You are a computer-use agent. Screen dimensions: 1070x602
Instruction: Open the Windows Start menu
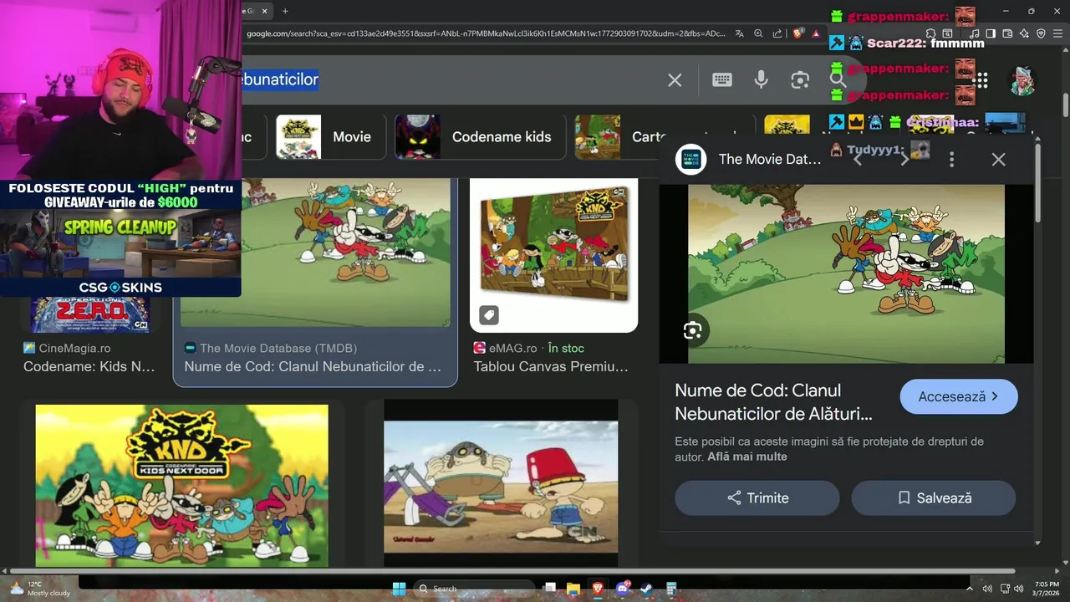tap(399, 589)
